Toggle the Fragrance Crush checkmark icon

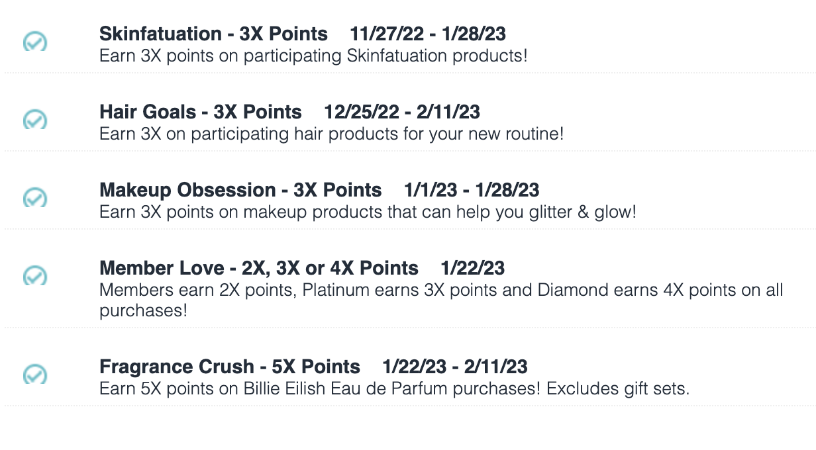point(35,374)
